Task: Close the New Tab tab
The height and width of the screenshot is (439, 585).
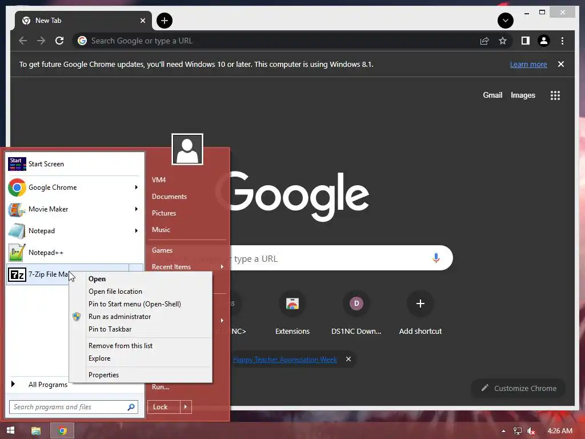Action: (142, 21)
